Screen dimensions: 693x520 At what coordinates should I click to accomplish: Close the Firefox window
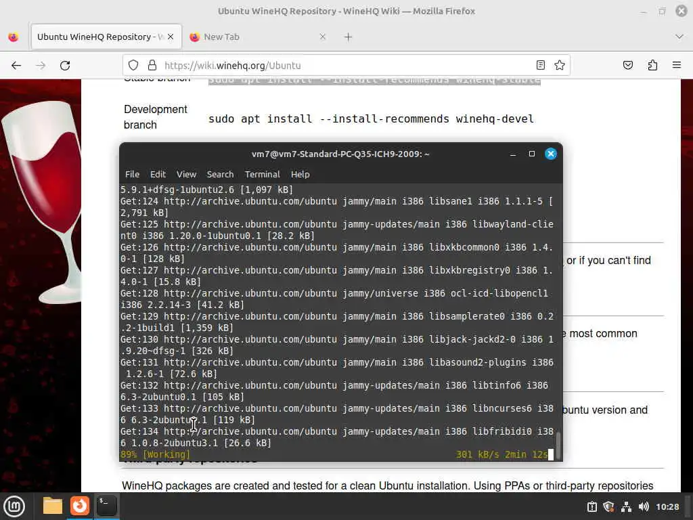(x=681, y=11)
